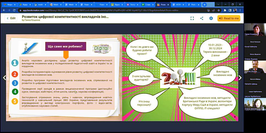
Task: Click the Digital Education word cloud image
Action: [101, 49]
